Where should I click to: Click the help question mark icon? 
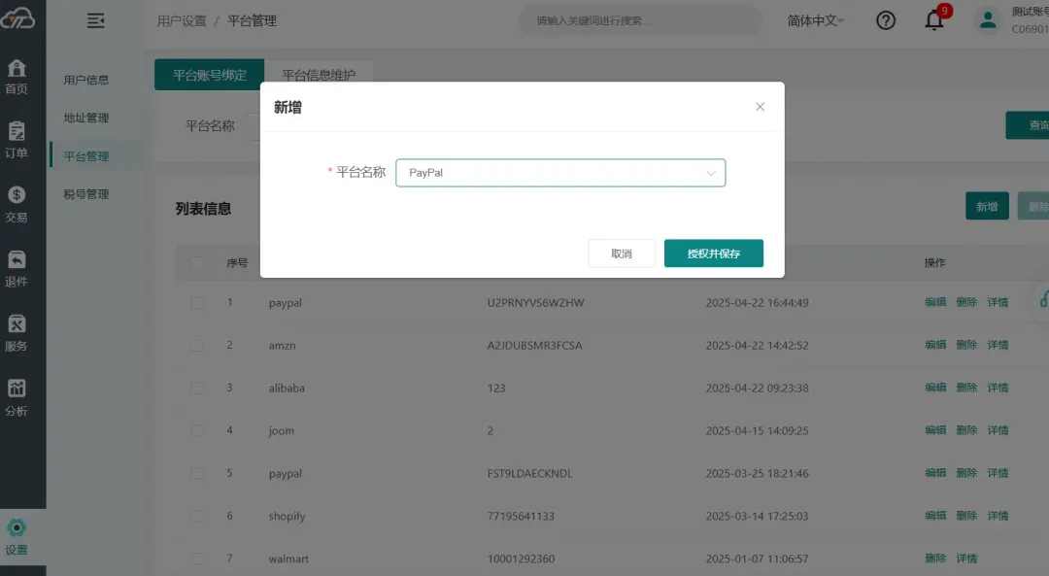(886, 20)
